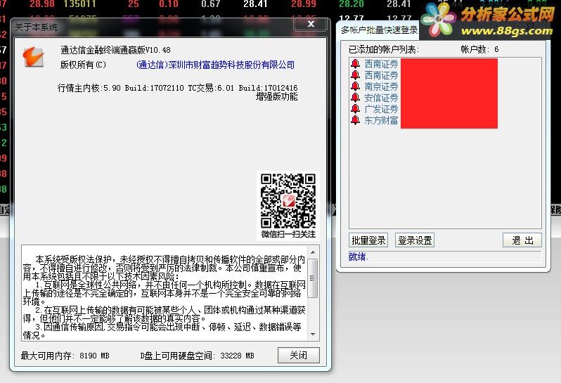
Task: Click the bell icon beside 广发证券
Action: coord(355,109)
